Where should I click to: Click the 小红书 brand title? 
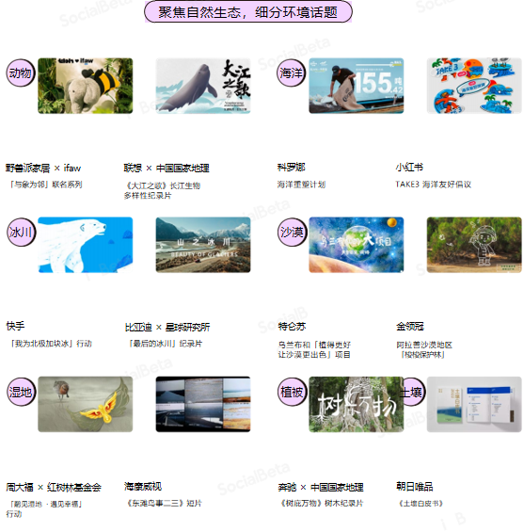(409, 168)
